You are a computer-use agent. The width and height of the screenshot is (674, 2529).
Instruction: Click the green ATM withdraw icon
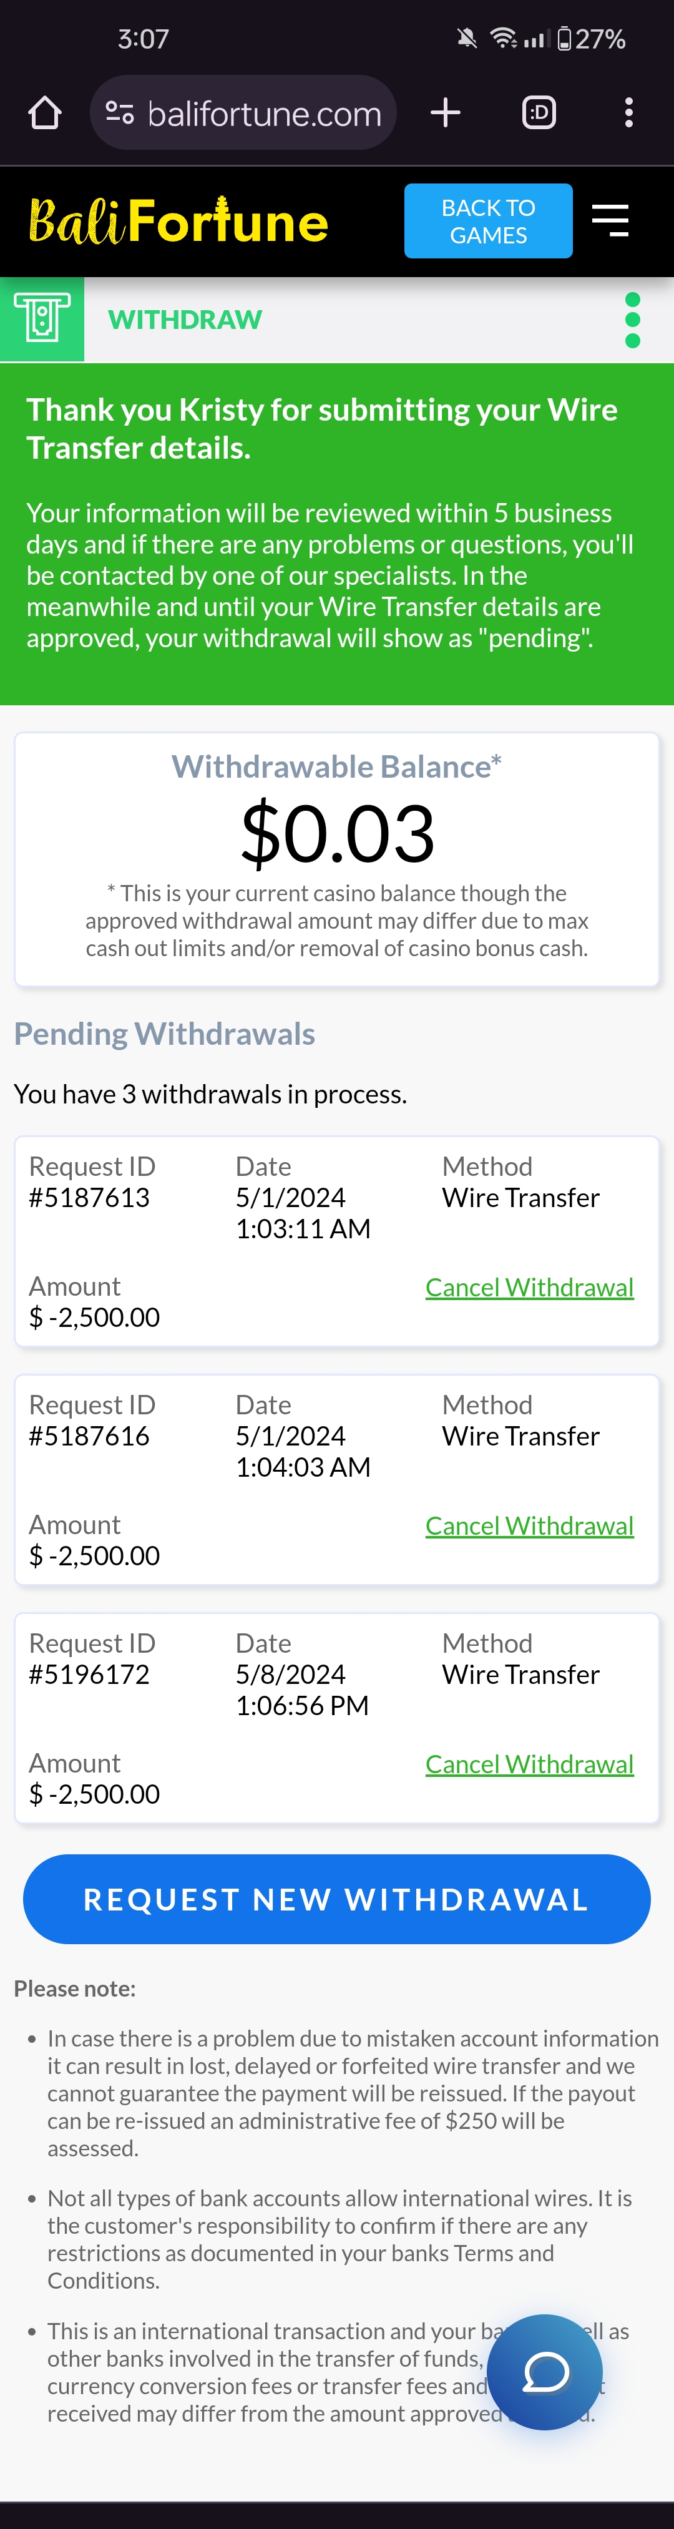coord(42,319)
